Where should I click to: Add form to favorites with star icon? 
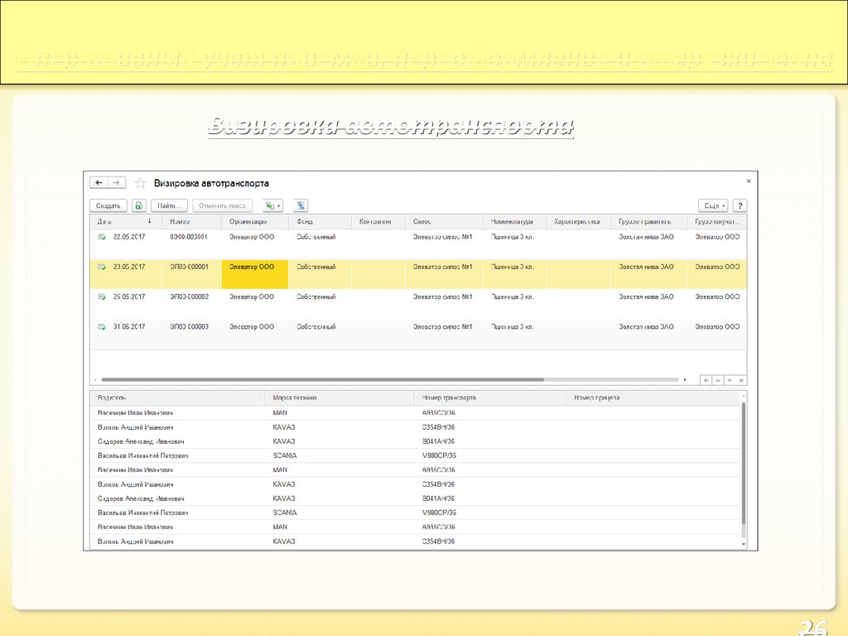tap(140, 183)
